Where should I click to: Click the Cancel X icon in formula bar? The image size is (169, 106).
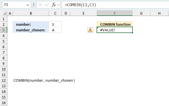click(x=40, y=5)
